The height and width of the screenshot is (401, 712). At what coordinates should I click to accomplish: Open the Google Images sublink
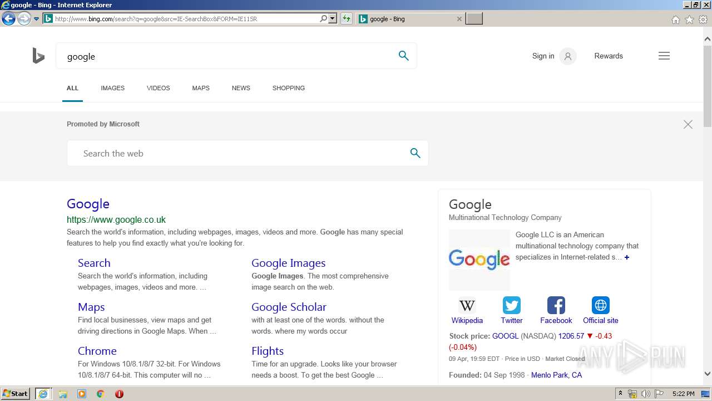288,263
